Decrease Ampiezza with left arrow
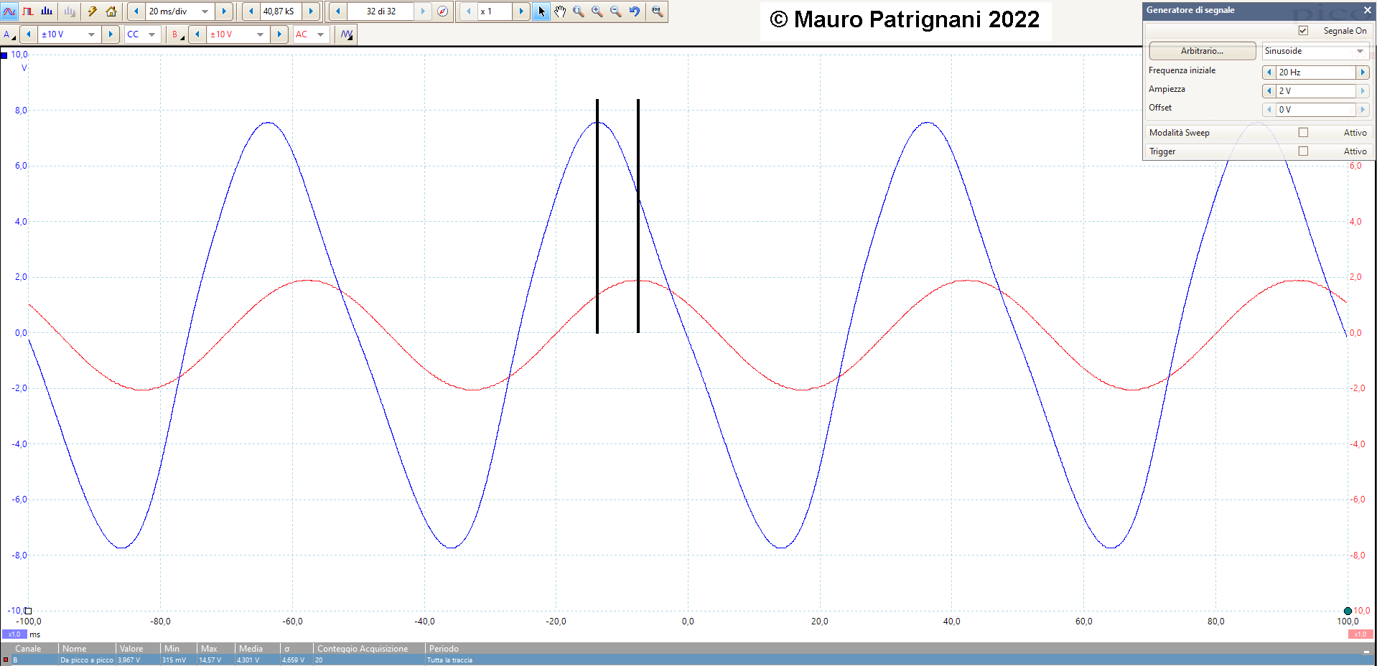 coord(1269,91)
